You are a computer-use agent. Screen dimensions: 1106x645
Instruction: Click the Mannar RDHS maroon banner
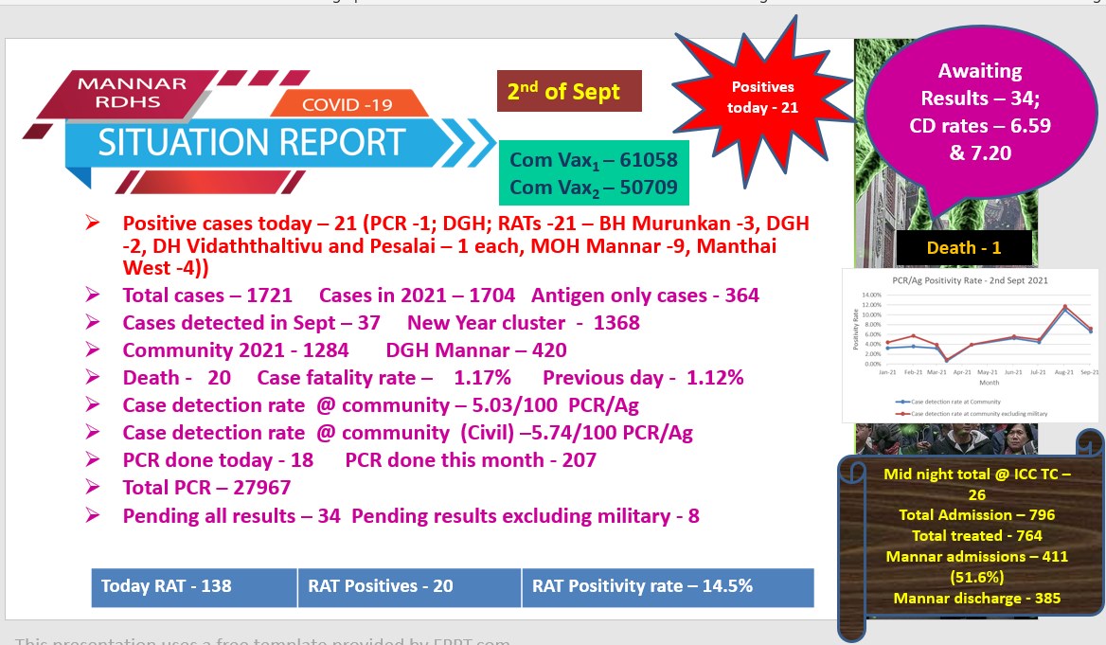tap(127, 93)
